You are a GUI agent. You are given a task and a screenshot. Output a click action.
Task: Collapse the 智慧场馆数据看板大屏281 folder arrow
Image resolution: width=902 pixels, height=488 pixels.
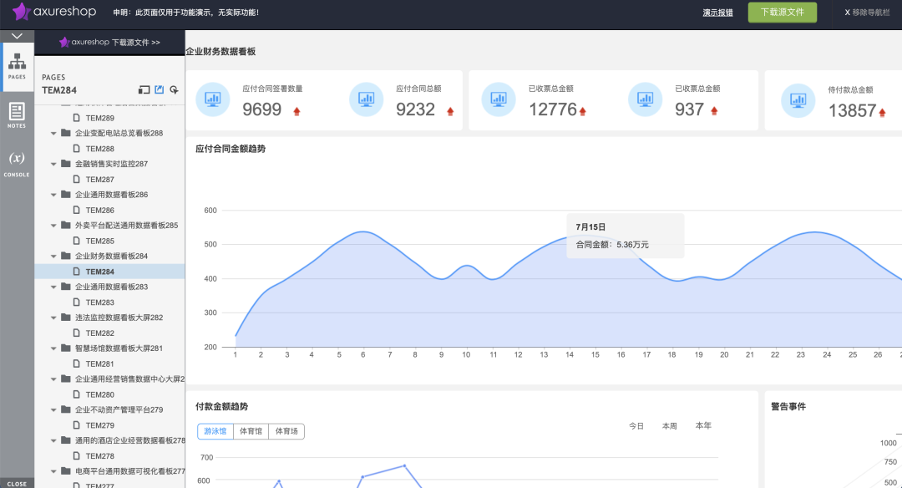(x=53, y=348)
